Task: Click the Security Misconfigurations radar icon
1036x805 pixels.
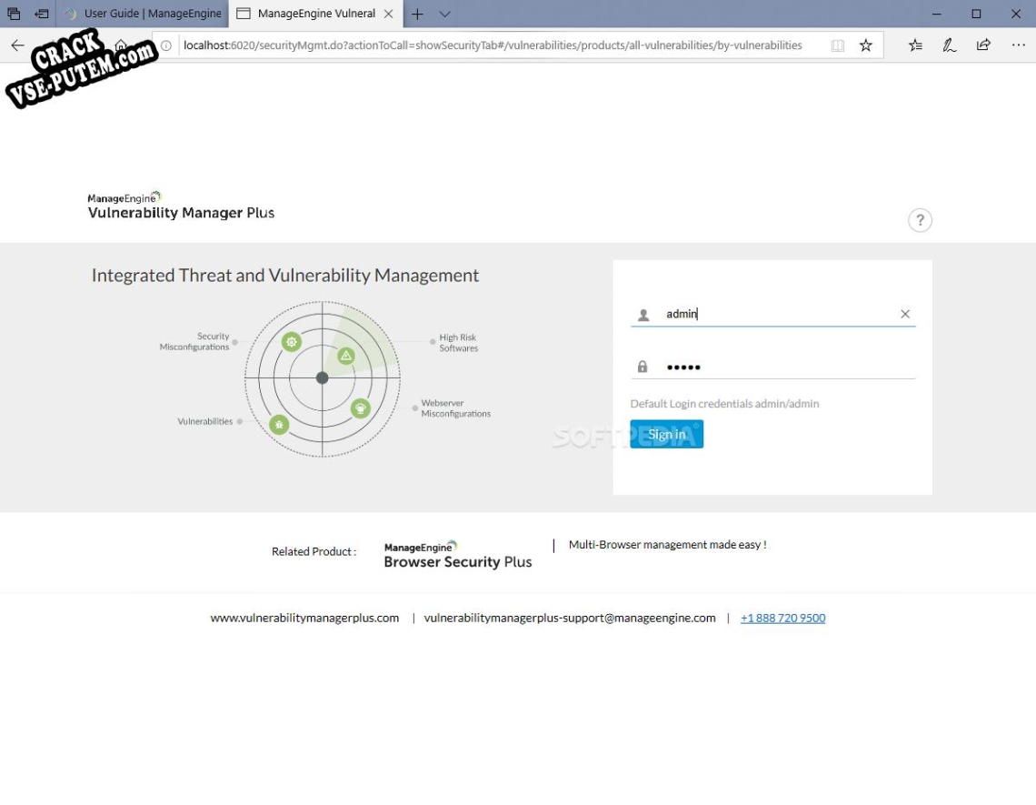Action: click(x=292, y=341)
